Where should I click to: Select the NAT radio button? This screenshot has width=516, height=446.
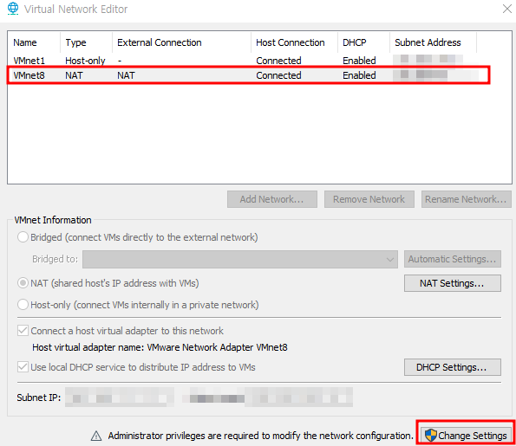pyautogui.click(x=23, y=283)
